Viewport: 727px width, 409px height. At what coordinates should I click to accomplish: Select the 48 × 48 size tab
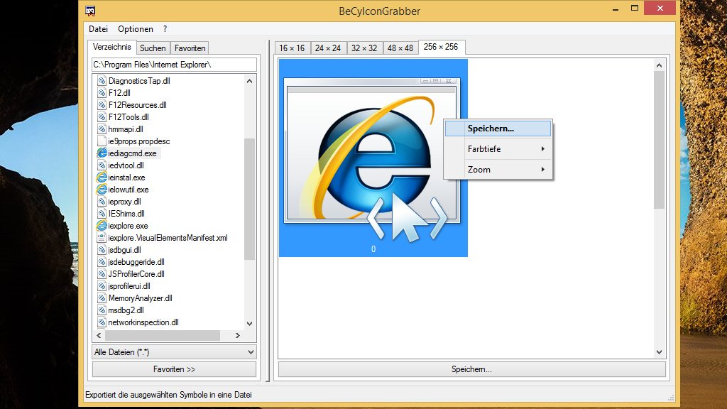tap(400, 48)
